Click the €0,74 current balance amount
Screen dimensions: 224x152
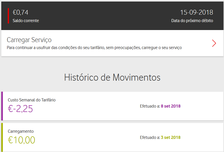pyautogui.click(x=21, y=12)
